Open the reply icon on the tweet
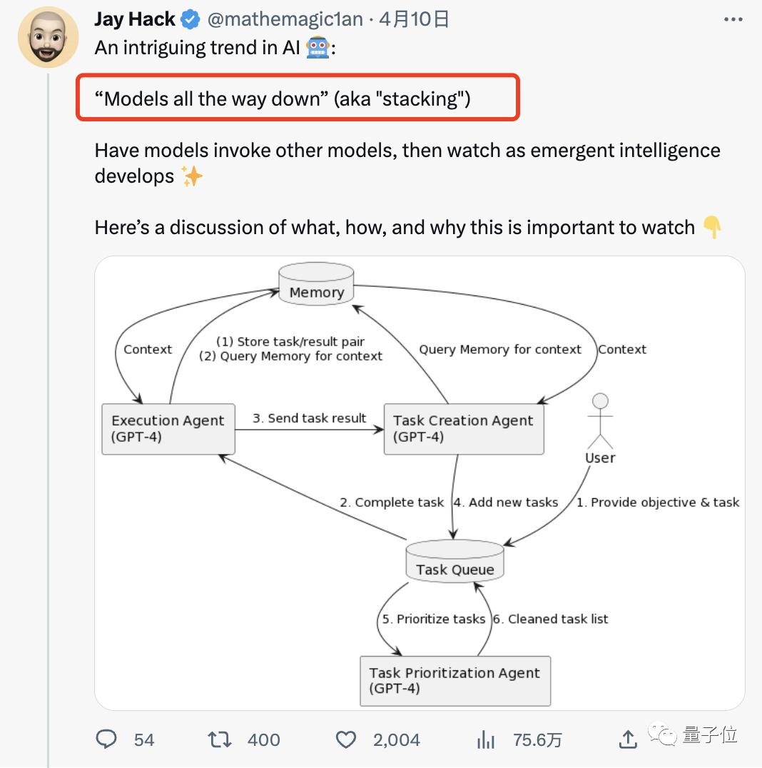Viewport: 762px width, 768px height. point(106,740)
